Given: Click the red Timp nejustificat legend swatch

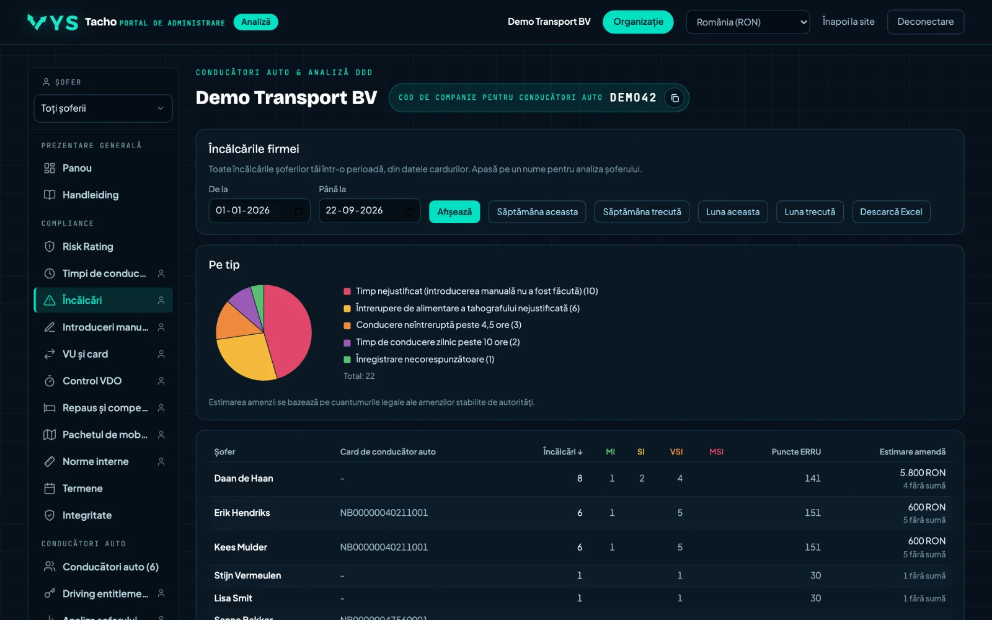Looking at the screenshot, I should tap(347, 291).
